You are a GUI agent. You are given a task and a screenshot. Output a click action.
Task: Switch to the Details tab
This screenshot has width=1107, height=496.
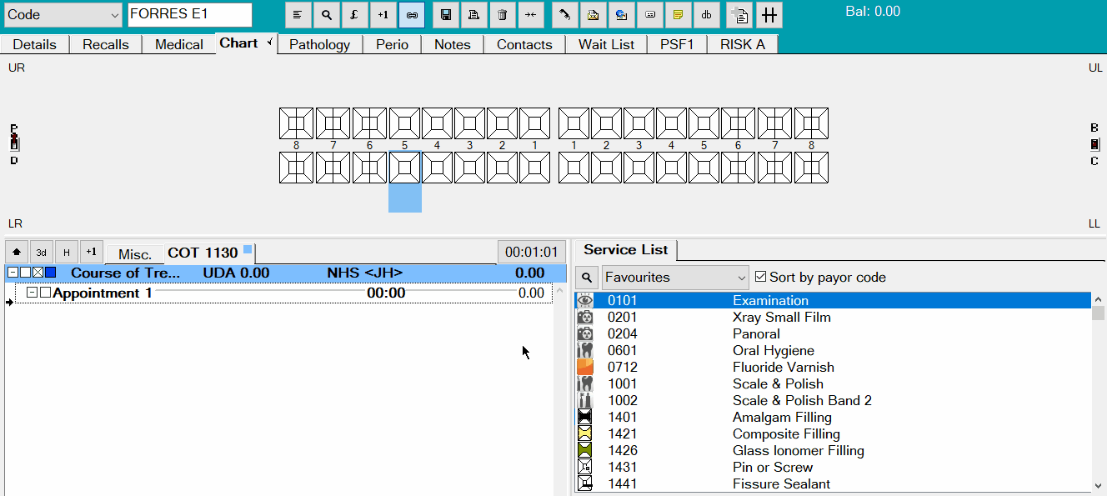[35, 44]
